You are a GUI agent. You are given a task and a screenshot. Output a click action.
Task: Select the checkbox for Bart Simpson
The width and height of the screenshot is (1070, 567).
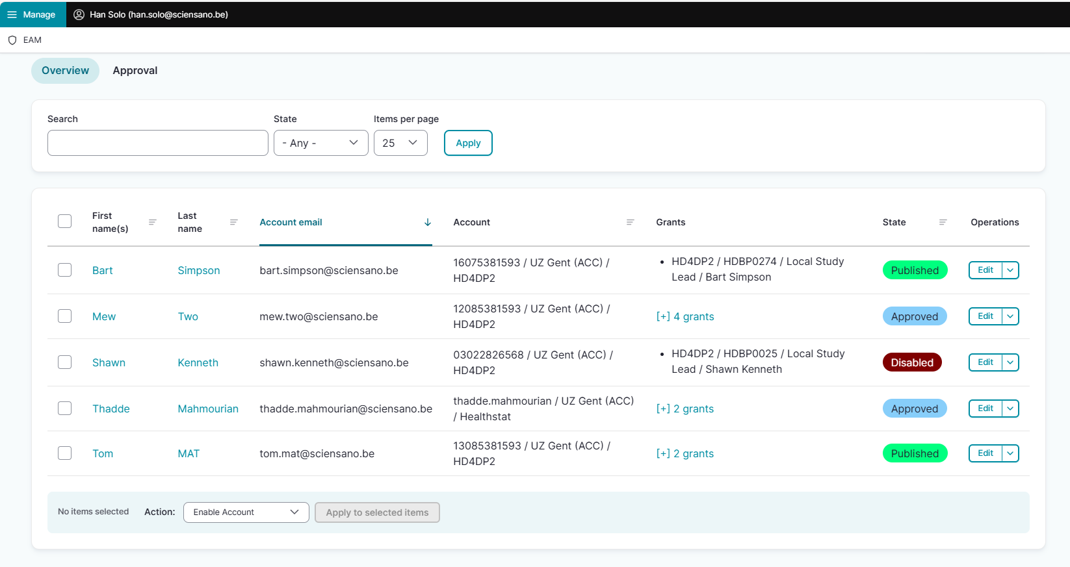[65, 270]
